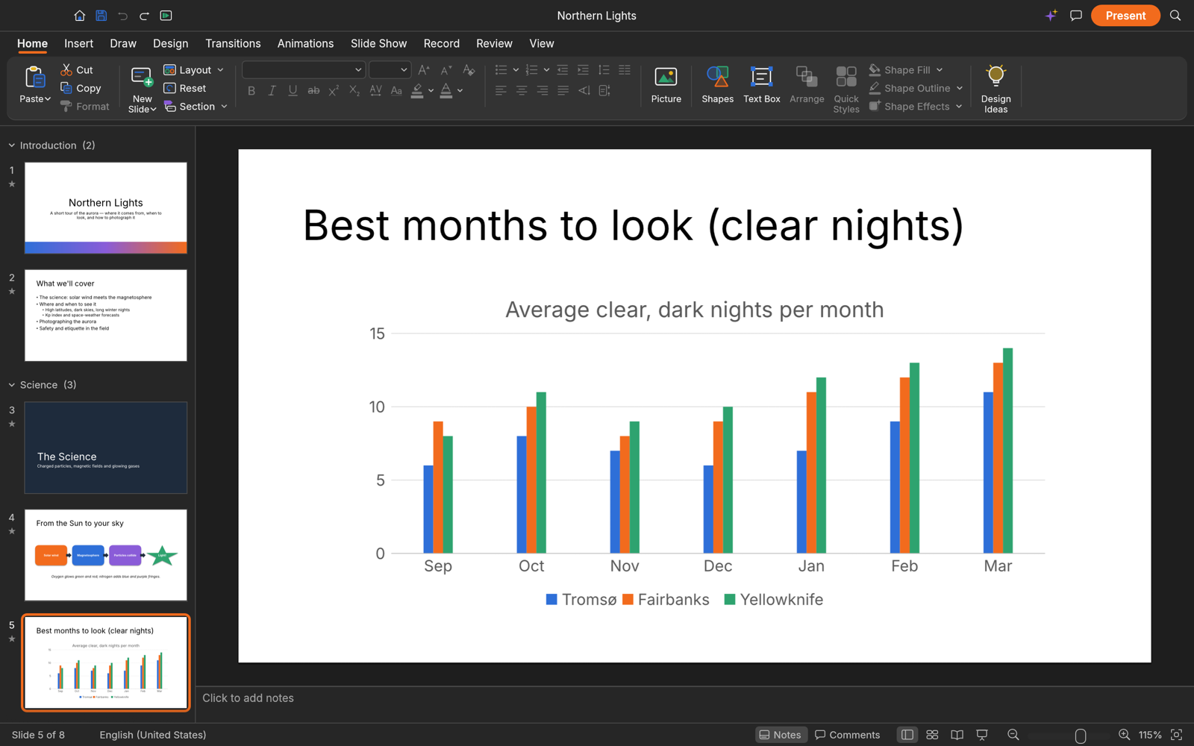The height and width of the screenshot is (746, 1194).
Task: Toggle Italic formatting
Action: pos(272,91)
